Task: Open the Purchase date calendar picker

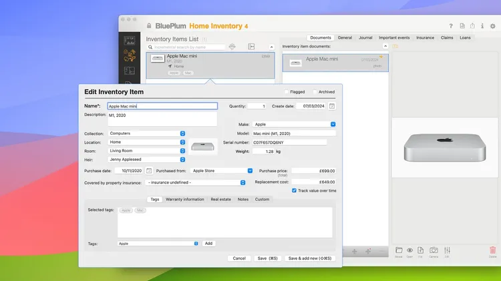Action: 149,171
